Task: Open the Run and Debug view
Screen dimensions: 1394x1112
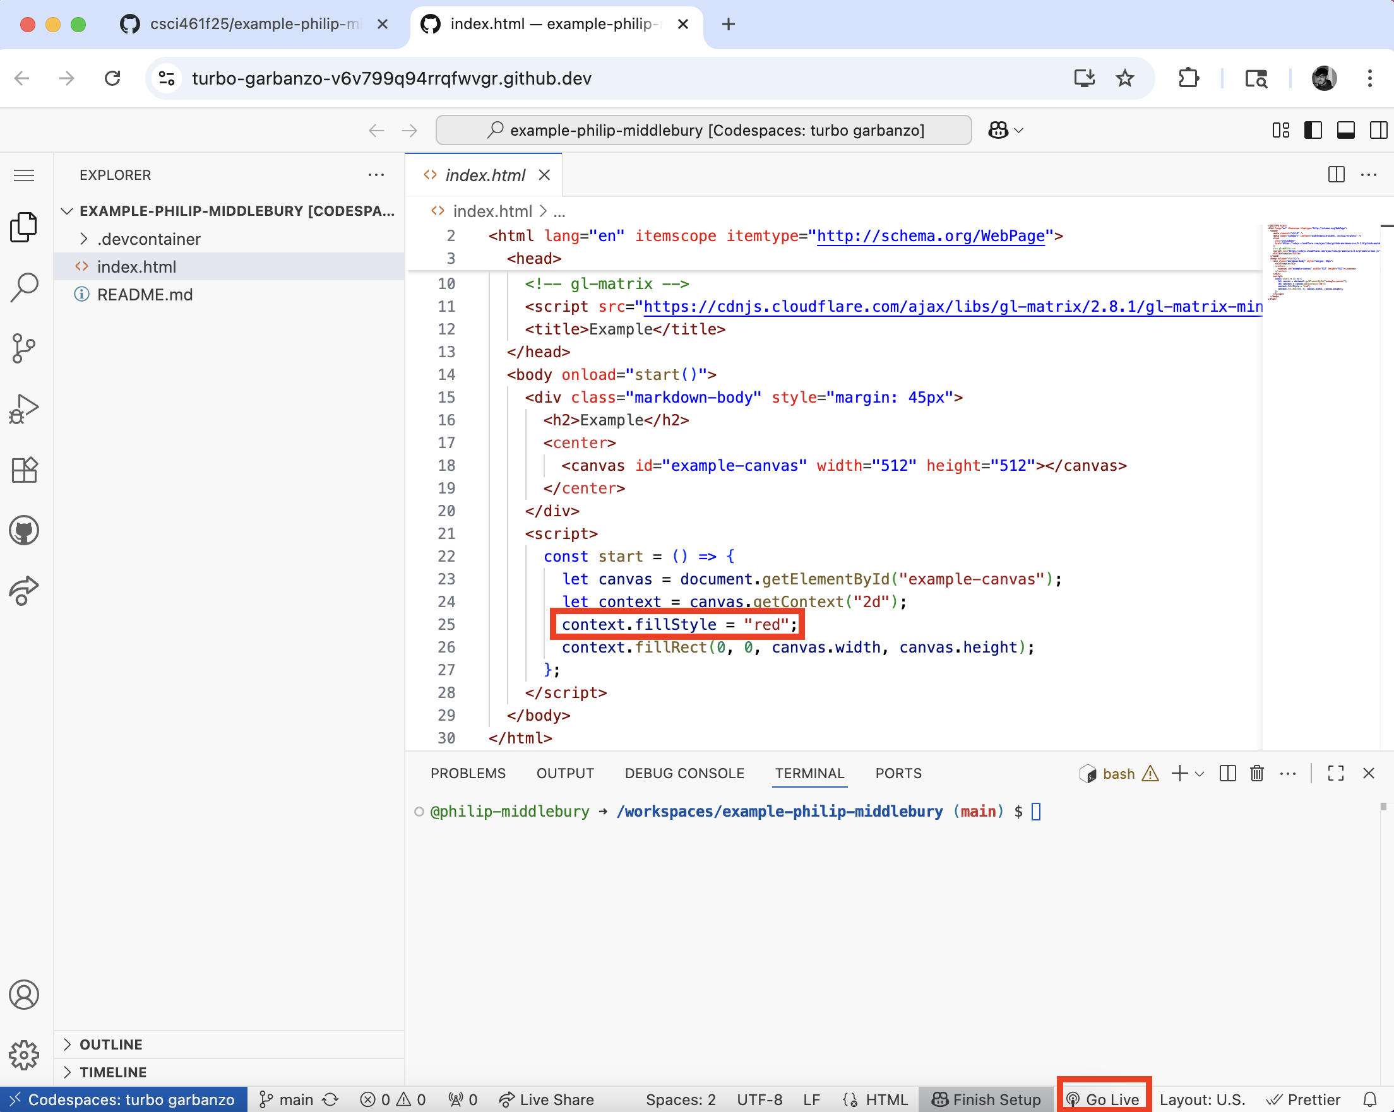Action: 24,408
